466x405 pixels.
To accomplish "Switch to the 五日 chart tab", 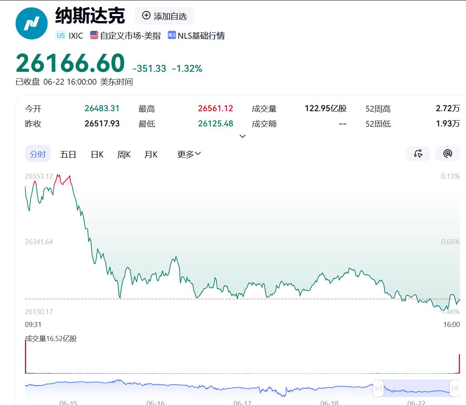I will [68, 154].
